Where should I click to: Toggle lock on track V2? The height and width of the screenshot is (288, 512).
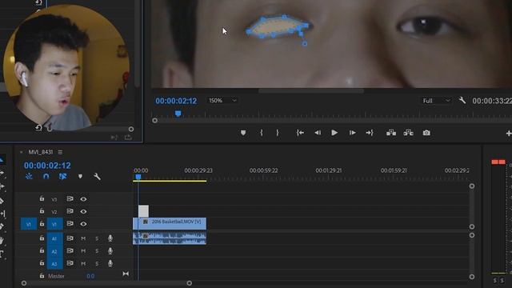tap(42, 211)
